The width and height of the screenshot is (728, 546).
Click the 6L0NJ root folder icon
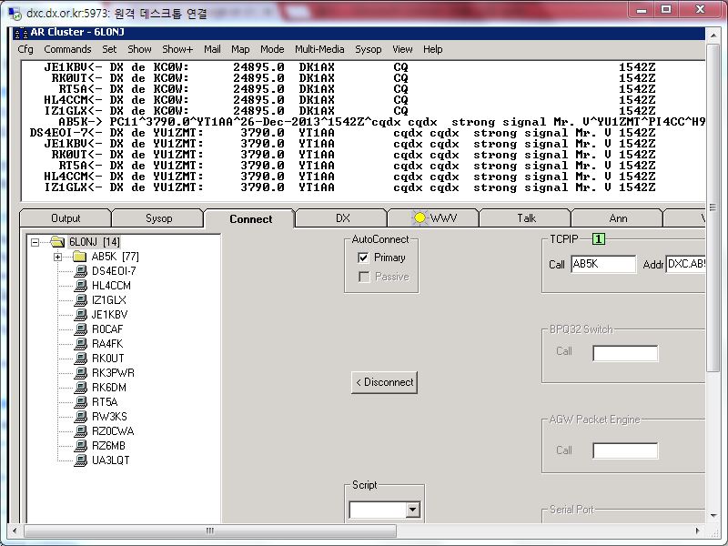[57, 241]
